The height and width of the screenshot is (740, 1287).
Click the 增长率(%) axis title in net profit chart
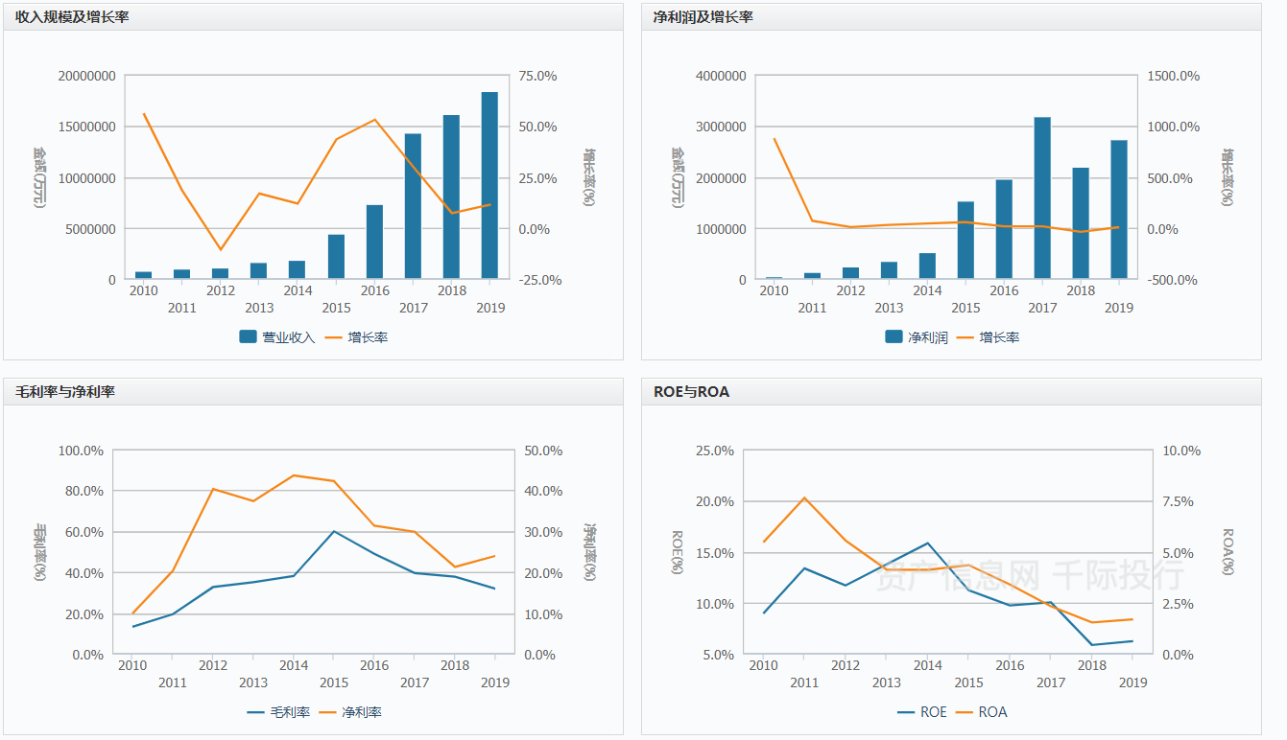1228,177
